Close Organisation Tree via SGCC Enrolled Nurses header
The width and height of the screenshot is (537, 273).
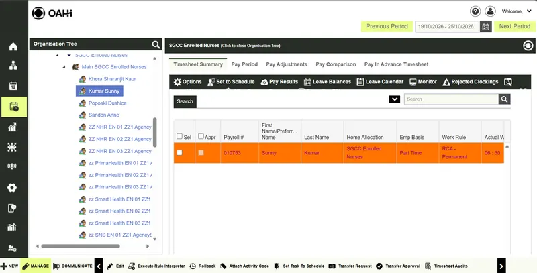coord(224,46)
